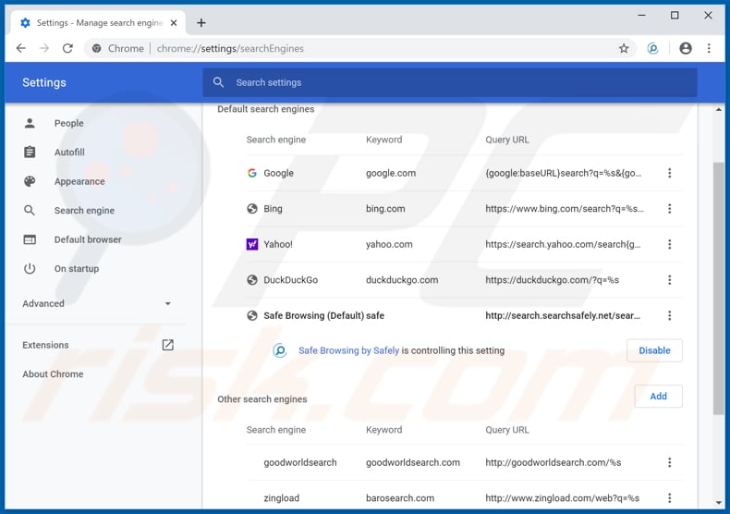Click the Autofill clipboard icon
730x514 pixels.
click(x=30, y=153)
